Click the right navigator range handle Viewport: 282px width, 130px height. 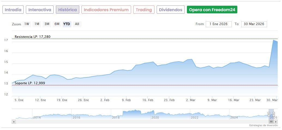[x=274, y=114]
